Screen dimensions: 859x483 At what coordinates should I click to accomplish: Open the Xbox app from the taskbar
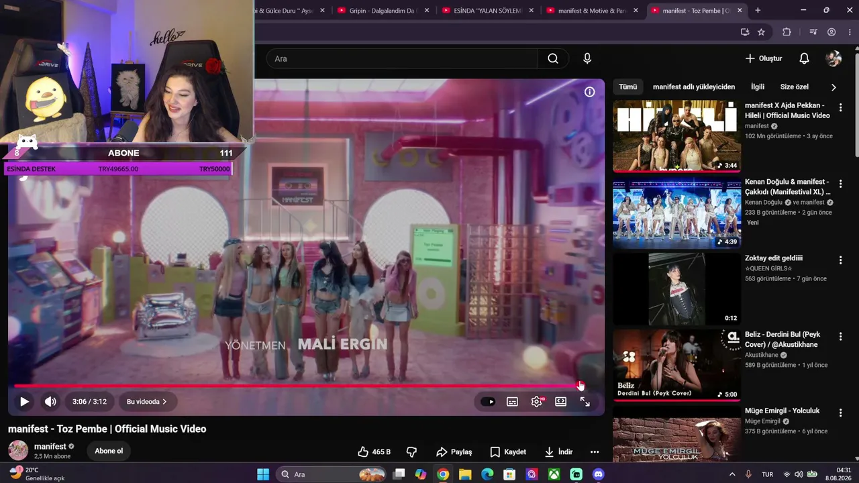pos(554,474)
